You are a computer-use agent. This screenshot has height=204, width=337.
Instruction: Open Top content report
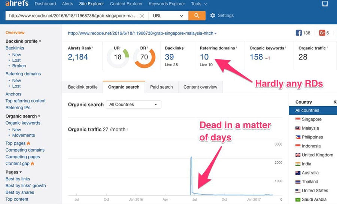[17, 199]
